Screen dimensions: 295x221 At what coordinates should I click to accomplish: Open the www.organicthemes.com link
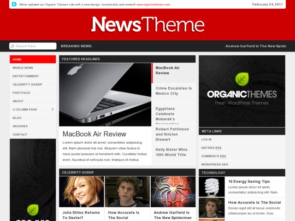(153, 5)
